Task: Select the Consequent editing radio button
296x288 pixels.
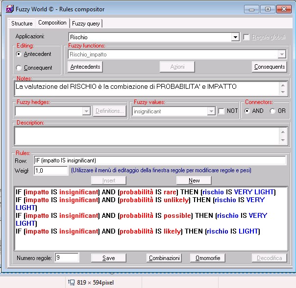Action: pos(19,68)
